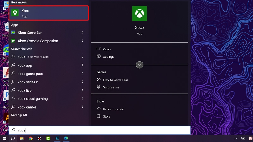Expand Xbox Game Bar options chevron
253x142 pixels.
coord(83,33)
